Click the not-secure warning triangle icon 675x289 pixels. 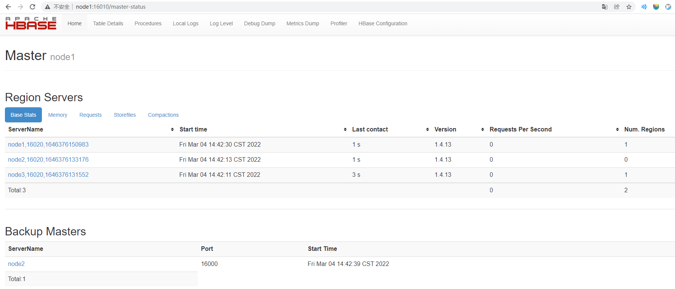(48, 7)
